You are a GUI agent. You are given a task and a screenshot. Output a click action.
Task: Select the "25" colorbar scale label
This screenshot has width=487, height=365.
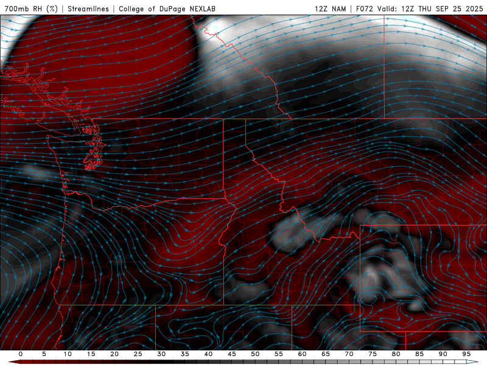point(138,354)
